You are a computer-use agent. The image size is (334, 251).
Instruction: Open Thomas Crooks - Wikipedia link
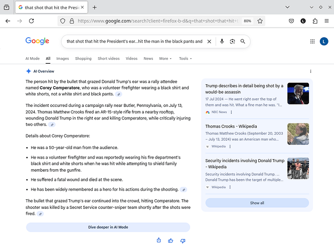pos(231,126)
